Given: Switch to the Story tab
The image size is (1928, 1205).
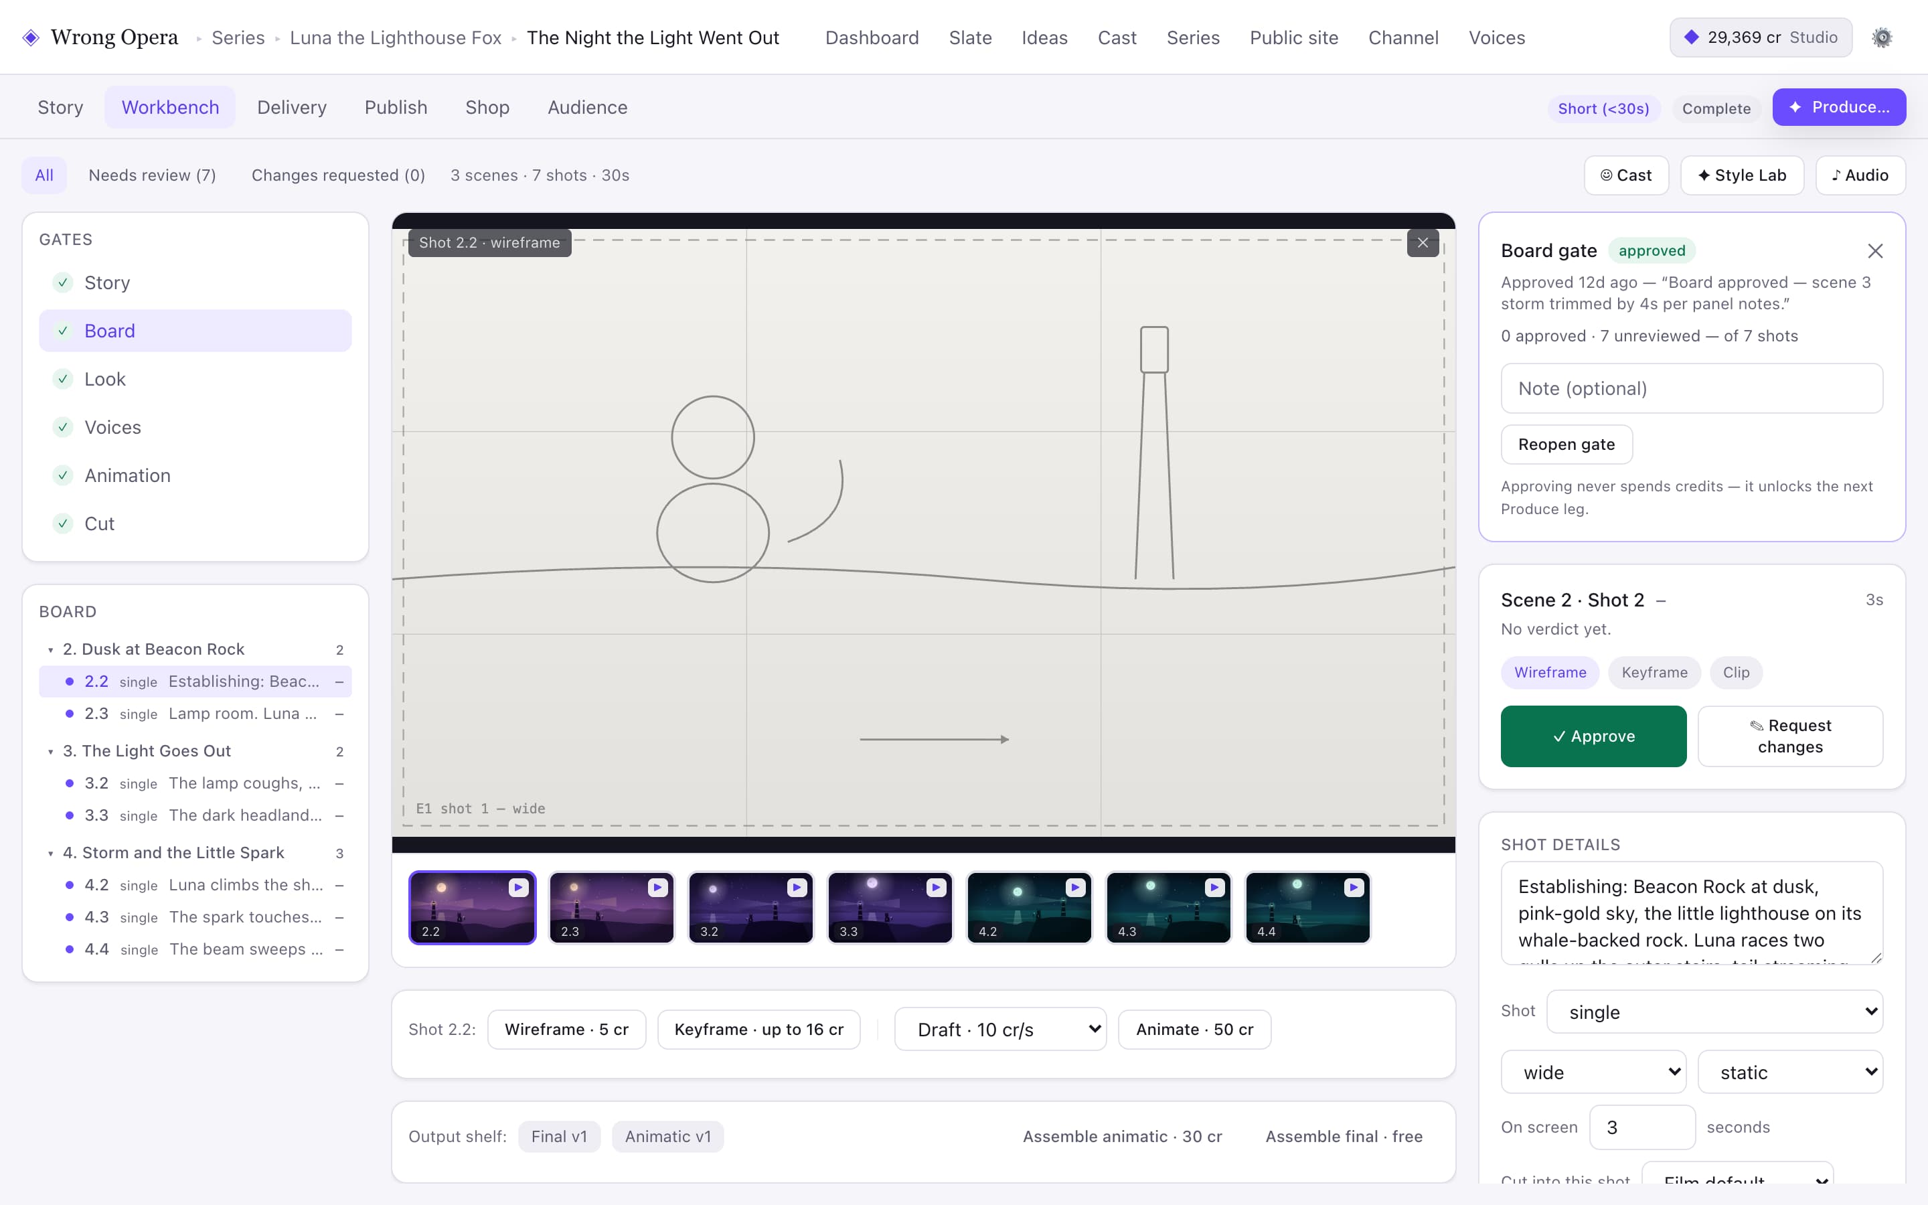Looking at the screenshot, I should click(x=60, y=108).
